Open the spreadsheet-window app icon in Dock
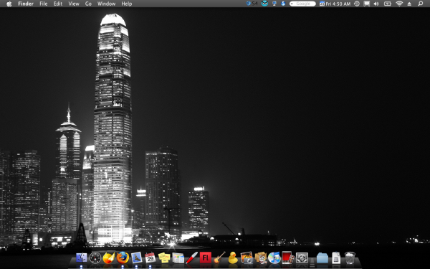430x269 pixels. (x=178, y=258)
